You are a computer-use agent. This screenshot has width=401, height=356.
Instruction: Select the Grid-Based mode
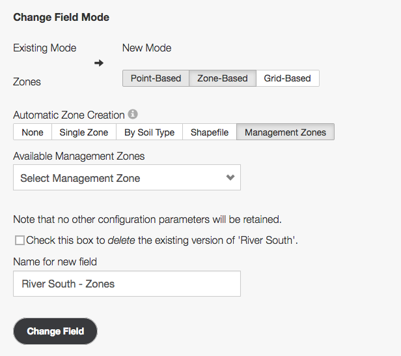tap(287, 78)
